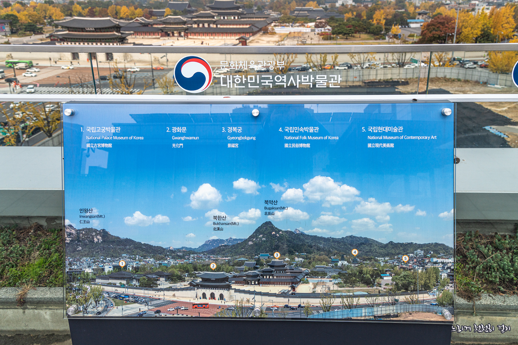
Task: Click the 國立現代美術館 Chinese label
Action: [x=381, y=145]
